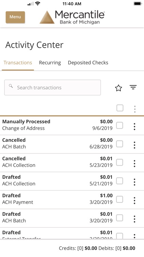Open actions menu for Cancelled ACH Collection

[x=134, y=163]
